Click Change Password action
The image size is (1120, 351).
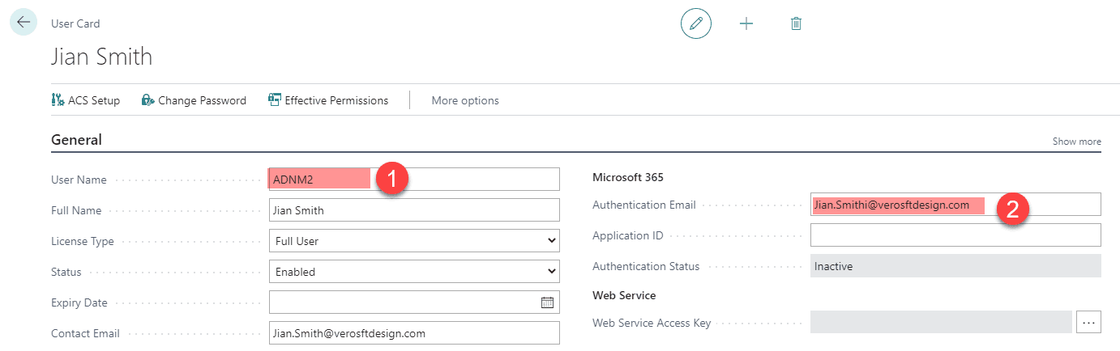(194, 100)
